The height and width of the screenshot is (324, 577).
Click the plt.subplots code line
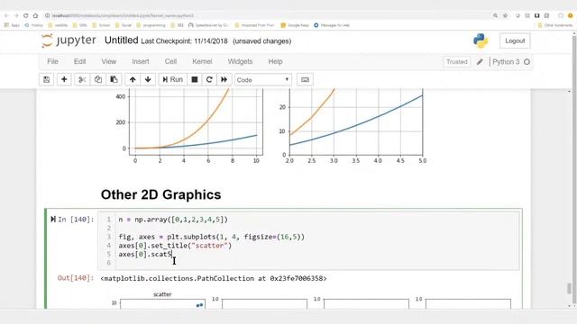click(212, 237)
